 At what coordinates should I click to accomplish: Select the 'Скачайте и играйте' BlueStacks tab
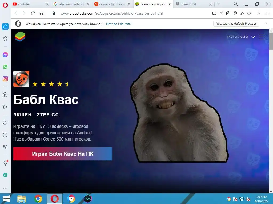point(151,4)
